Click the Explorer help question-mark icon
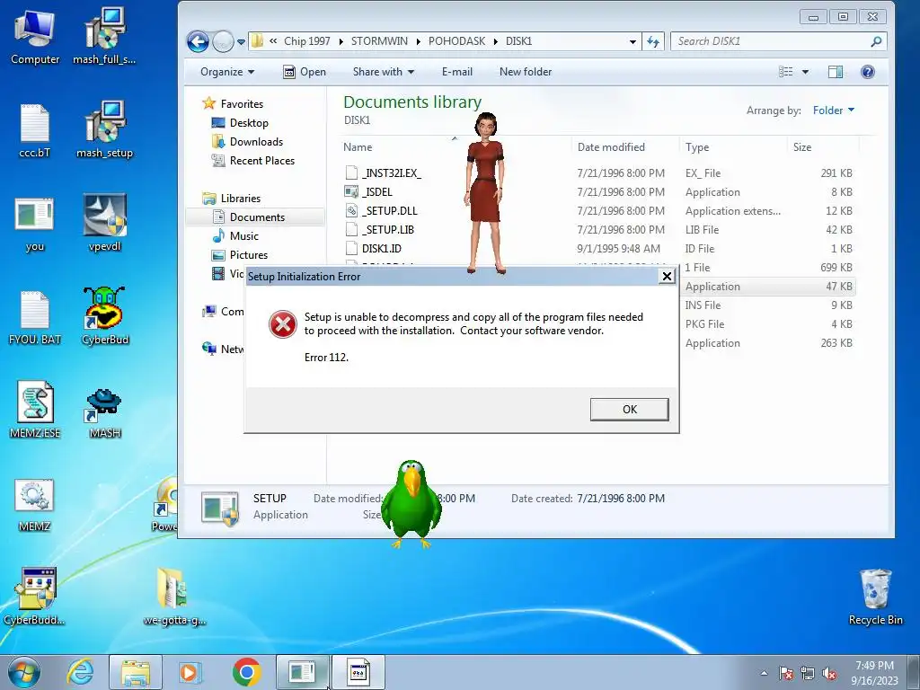920x690 pixels. point(867,72)
